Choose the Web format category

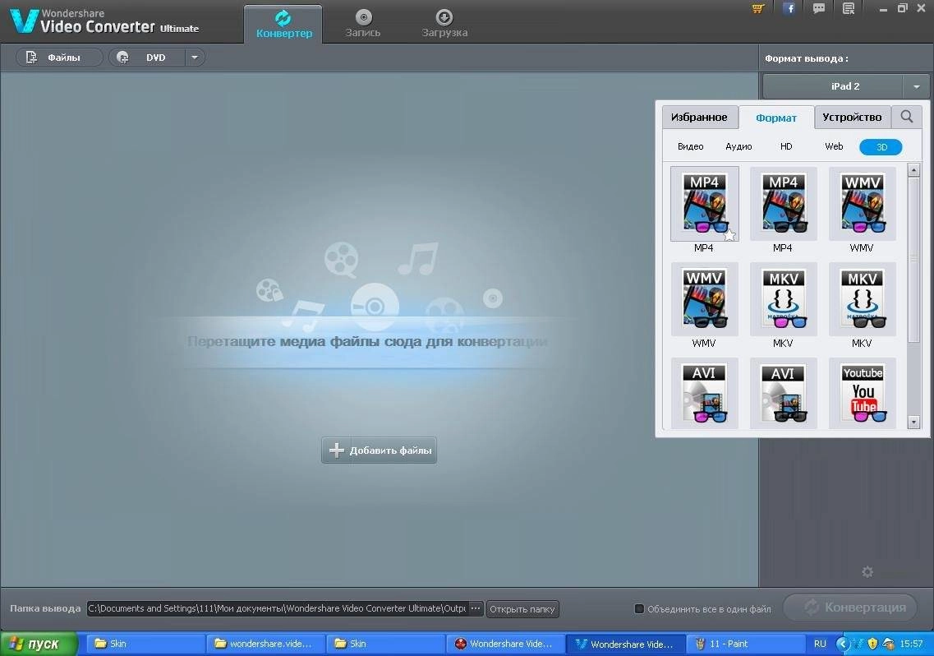[834, 146]
